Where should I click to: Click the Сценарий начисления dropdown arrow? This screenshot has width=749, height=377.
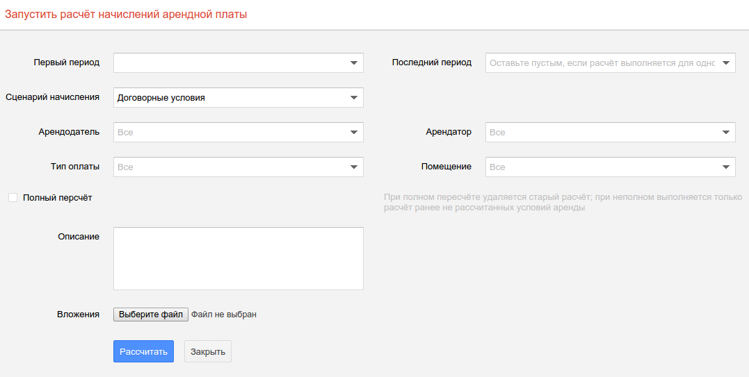pyautogui.click(x=353, y=98)
